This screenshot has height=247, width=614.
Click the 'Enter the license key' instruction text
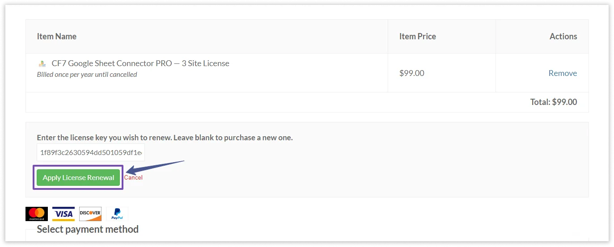point(165,138)
